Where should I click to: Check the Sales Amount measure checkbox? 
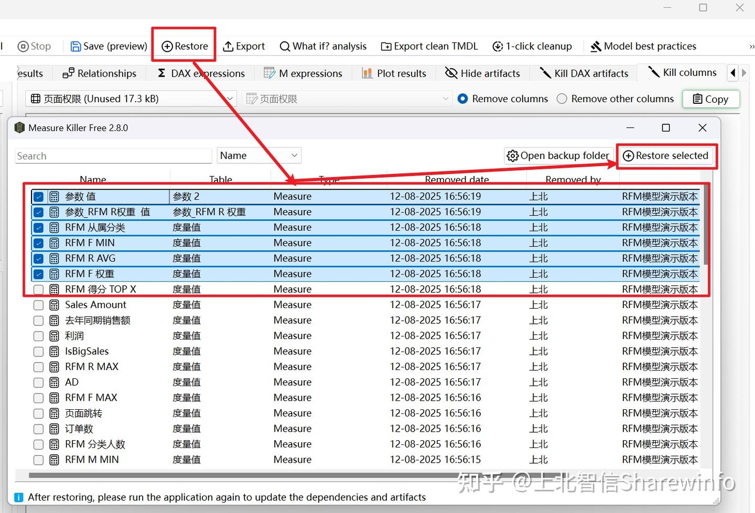point(38,305)
